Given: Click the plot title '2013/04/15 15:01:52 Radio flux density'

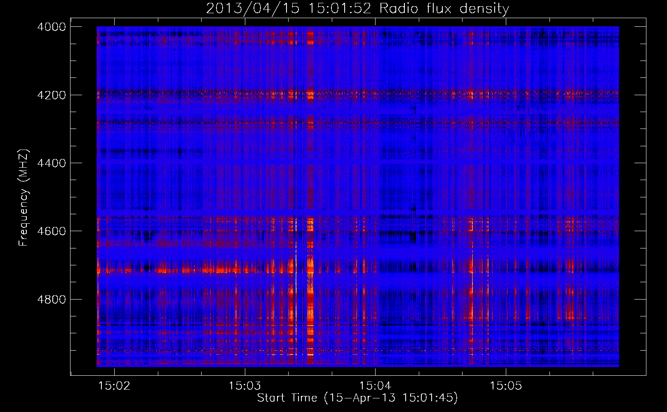Looking at the screenshot, I should point(357,8).
